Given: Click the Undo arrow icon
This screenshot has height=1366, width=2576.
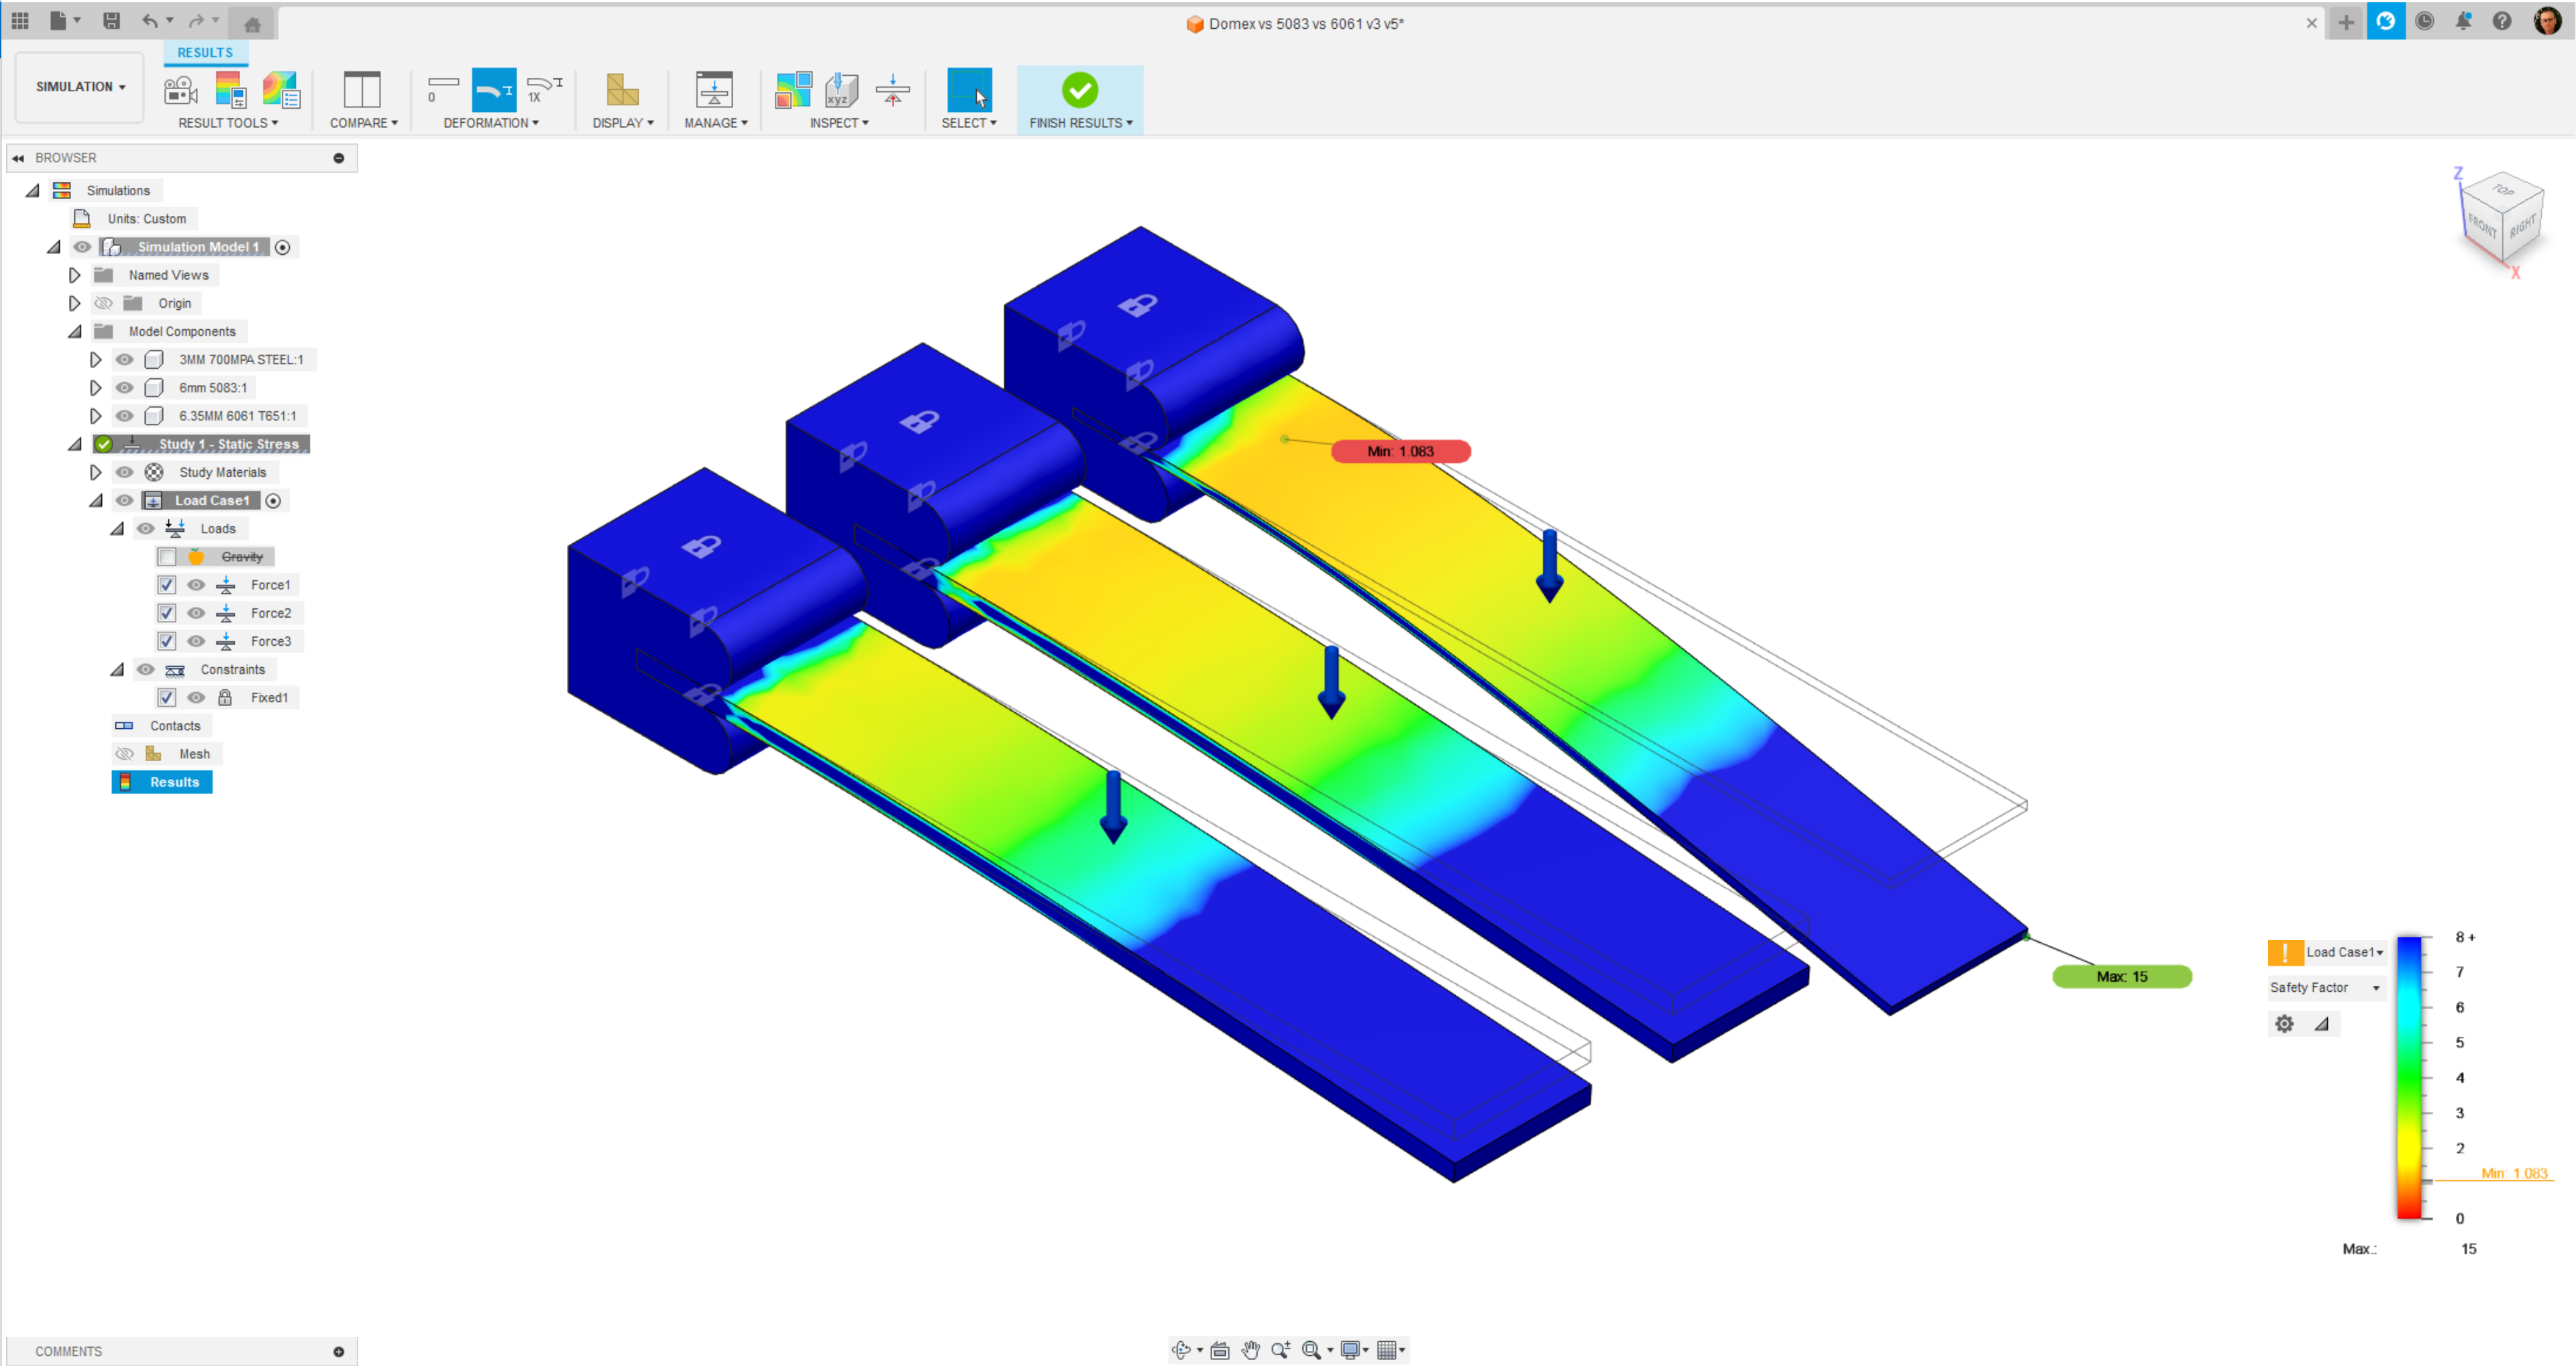Looking at the screenshot, I should pyautogui.click(x=149, y=20).
